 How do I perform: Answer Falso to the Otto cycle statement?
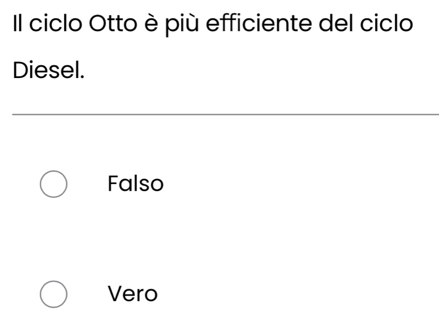click(x=54, y=183)
